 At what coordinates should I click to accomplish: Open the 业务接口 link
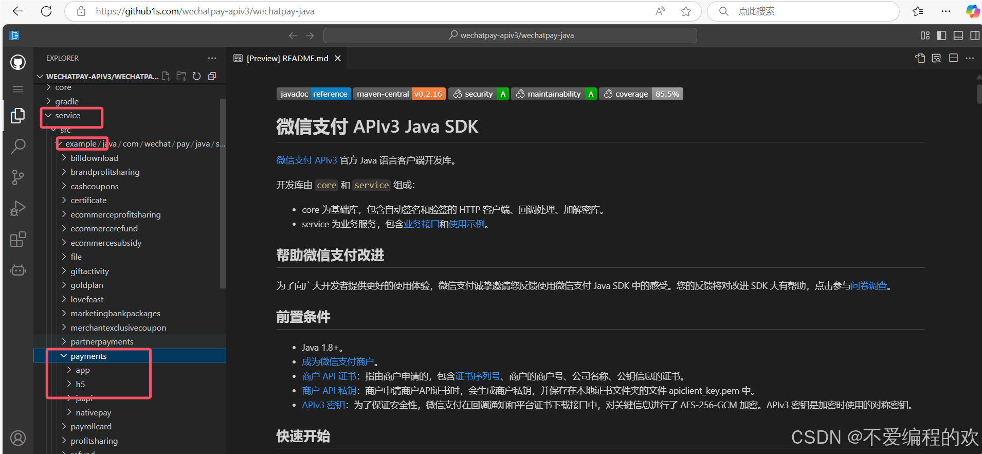point(421,224)
